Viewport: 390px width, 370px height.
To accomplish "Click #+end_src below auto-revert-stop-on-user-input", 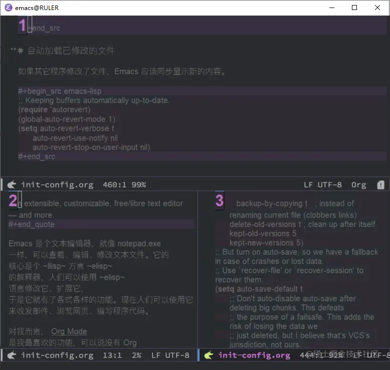I will 37,157.
